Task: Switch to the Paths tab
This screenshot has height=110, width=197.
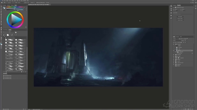Action: 181,37
